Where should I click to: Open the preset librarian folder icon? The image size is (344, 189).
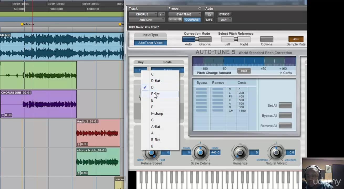pos(180,20)
